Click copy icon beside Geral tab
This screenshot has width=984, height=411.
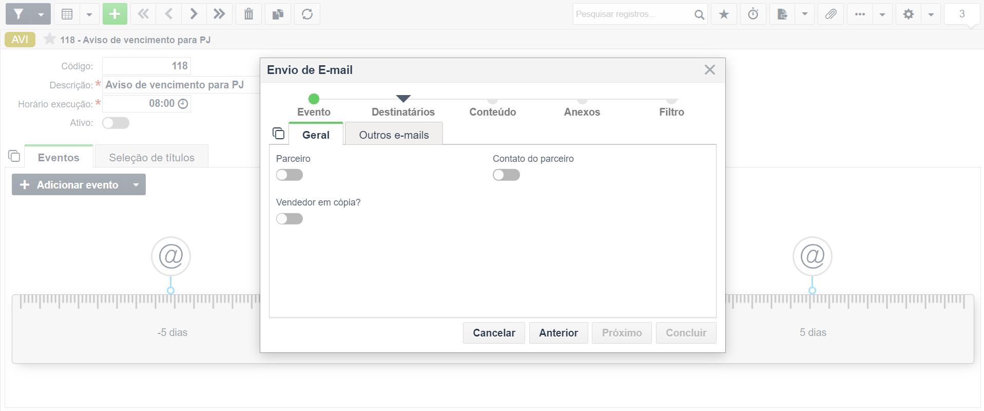(x=278, y=134)
